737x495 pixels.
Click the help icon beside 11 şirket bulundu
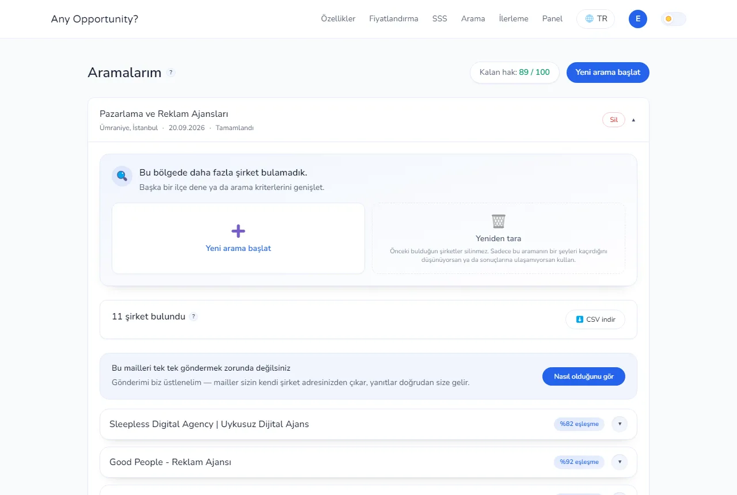point(193,317)
